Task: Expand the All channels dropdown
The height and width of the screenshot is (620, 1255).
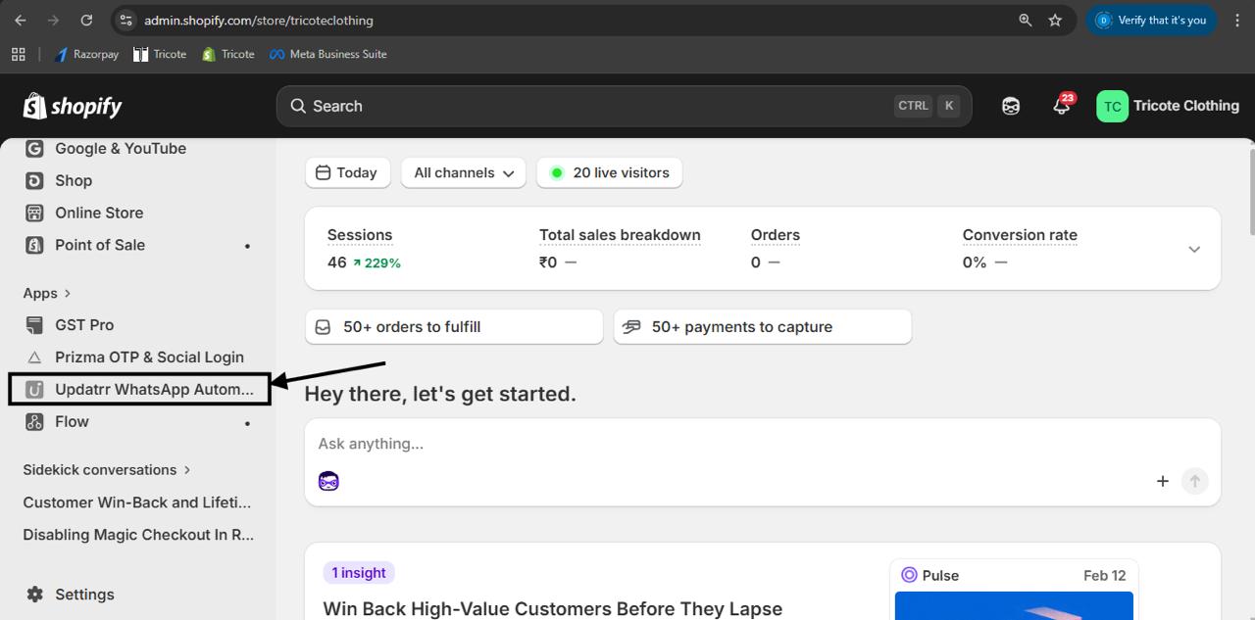Action: (463, 172)
